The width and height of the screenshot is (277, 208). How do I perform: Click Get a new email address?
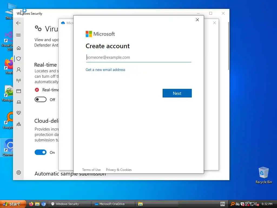(x=105, y=70)
